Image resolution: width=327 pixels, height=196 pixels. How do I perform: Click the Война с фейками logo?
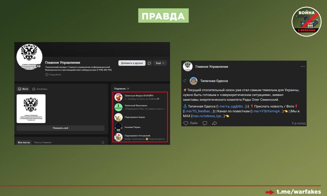[x=306, y=22]
